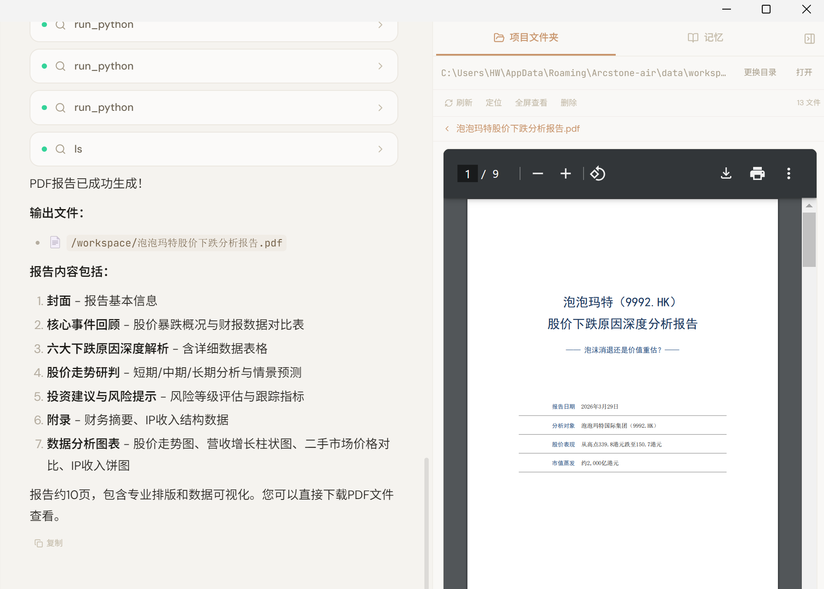The width and height of the screenshot is (824, 589).
Task: Open the workspace PDF file path link
Action: 176,243
